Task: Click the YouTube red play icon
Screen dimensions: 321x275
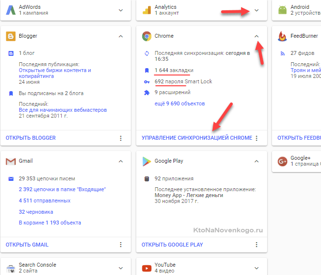Action: click(x=147, y=268)
